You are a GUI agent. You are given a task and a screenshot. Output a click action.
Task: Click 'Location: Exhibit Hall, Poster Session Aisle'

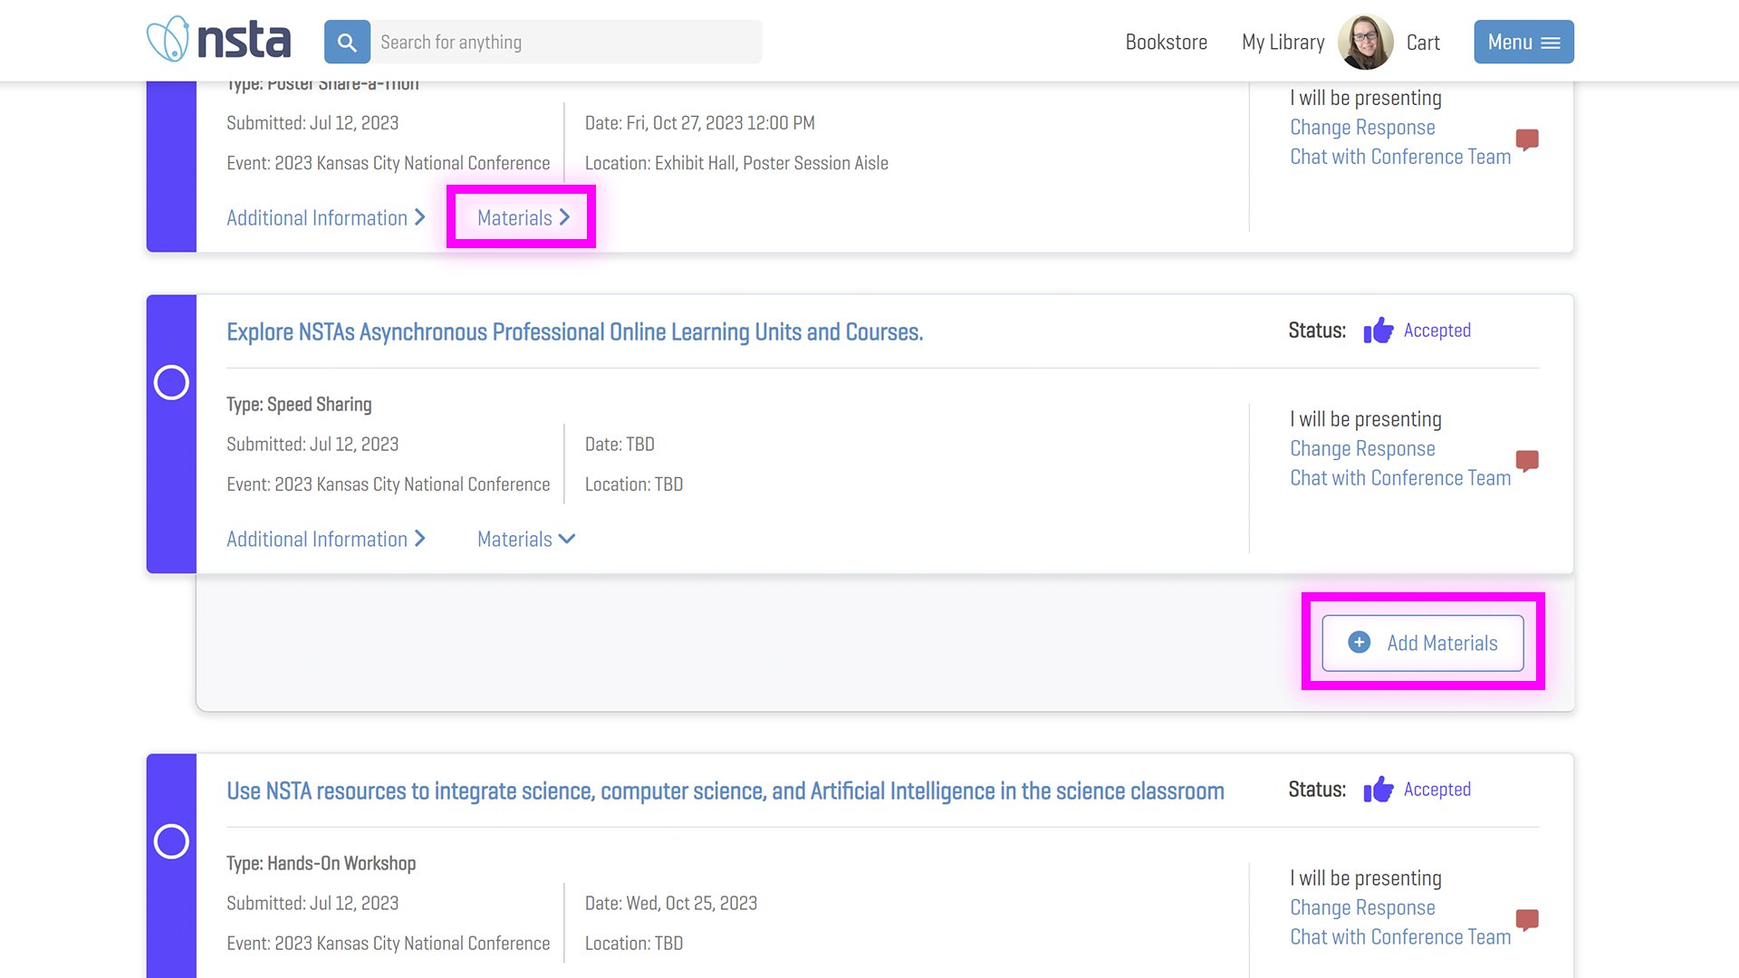736,163
